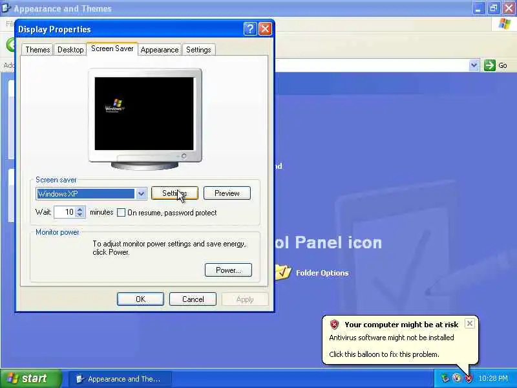Click the Folder Options folder icon
517x388 pixels.
pyautogui.click(x=283, y=272)
